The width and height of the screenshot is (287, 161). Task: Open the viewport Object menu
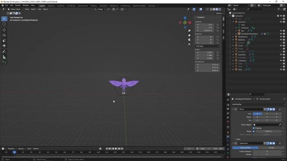(x=45, y=9)
